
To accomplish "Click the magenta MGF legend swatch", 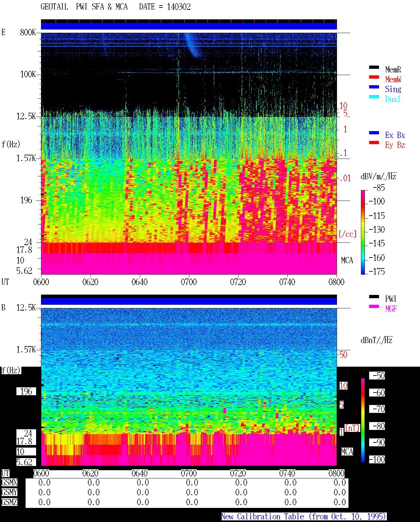I will (x=374, y=307).
